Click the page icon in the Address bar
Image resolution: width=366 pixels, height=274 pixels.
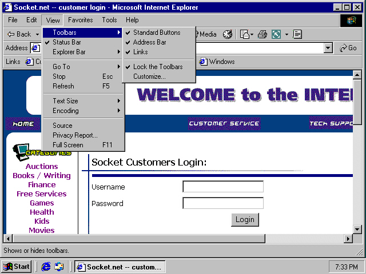click(35, 48)
